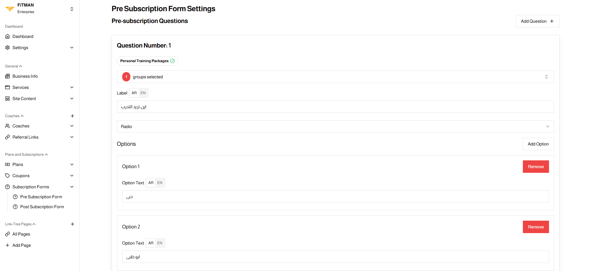This screenshot has width=591, height=271.
Task: Click the plus icon beside Coaches section
Action: click(72, 116)
